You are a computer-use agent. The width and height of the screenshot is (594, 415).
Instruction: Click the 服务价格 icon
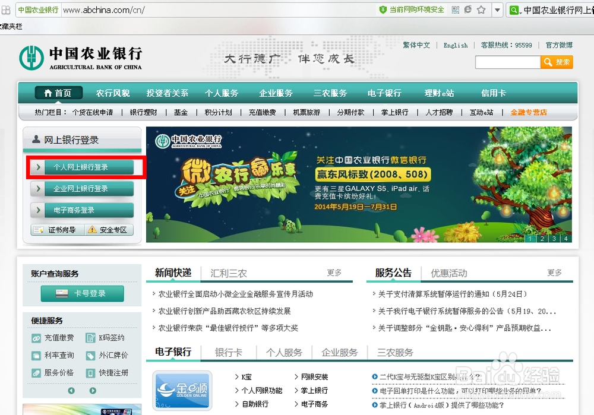click(36, 373)
